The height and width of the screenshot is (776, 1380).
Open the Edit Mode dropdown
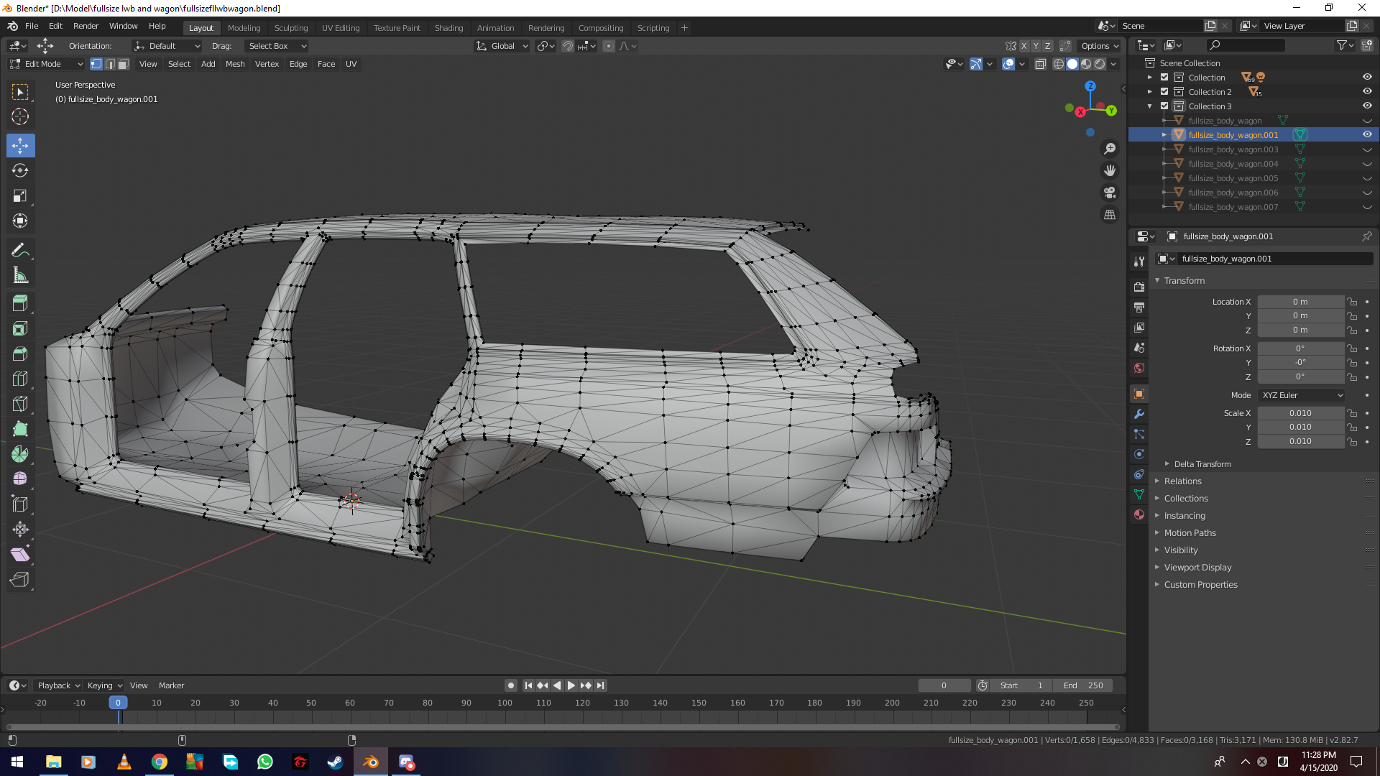[x=47, y=64]
